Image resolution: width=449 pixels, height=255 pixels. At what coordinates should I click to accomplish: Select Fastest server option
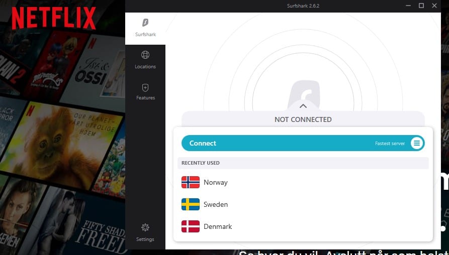tap(390, 144)
